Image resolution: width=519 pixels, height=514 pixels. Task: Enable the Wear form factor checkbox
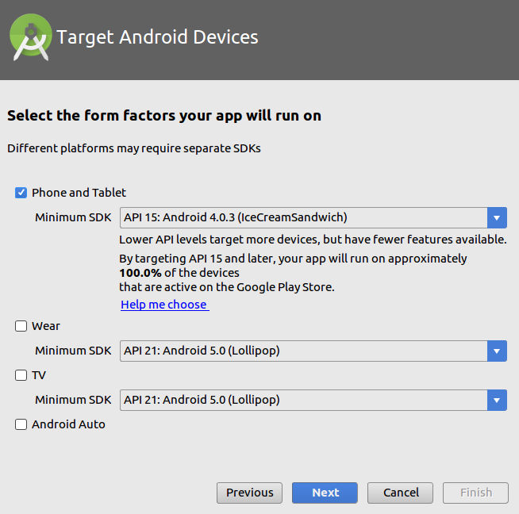pos(21,326)
